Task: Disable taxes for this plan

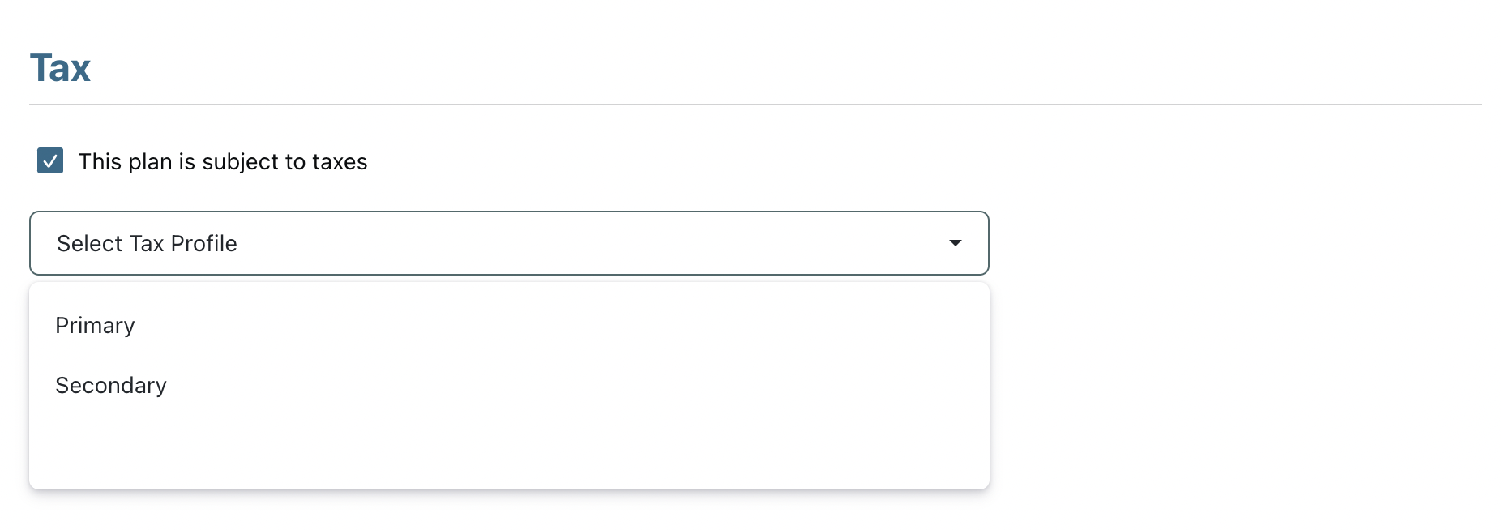Action: point(50,160)
